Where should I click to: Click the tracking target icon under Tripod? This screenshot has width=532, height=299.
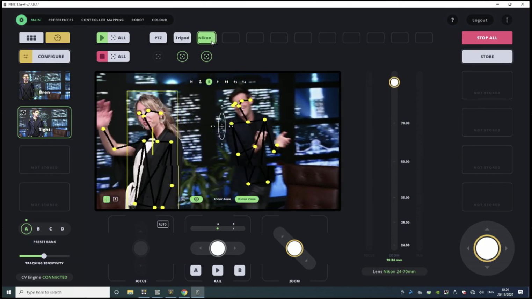coord(182,57)
